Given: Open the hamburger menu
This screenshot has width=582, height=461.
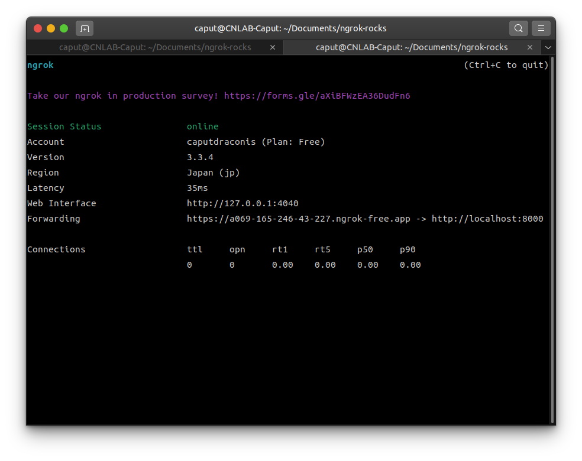Looking at the screenshot, I should [x=541, y=28].
